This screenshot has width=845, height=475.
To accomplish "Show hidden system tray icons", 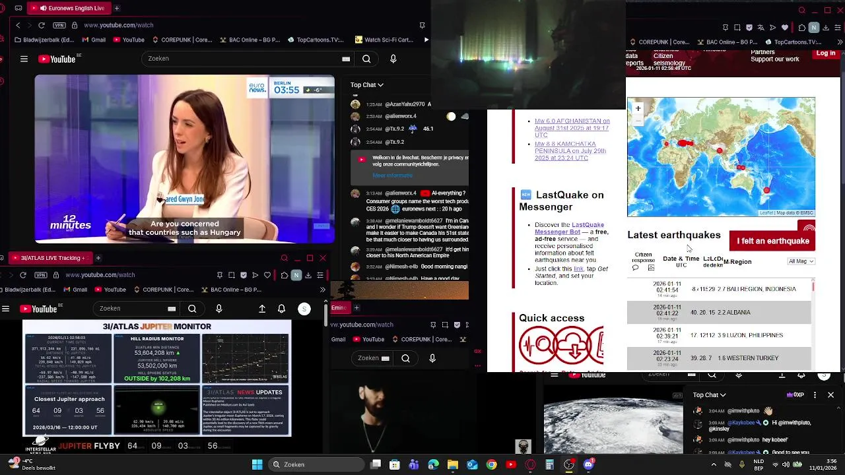I will 714,464.
